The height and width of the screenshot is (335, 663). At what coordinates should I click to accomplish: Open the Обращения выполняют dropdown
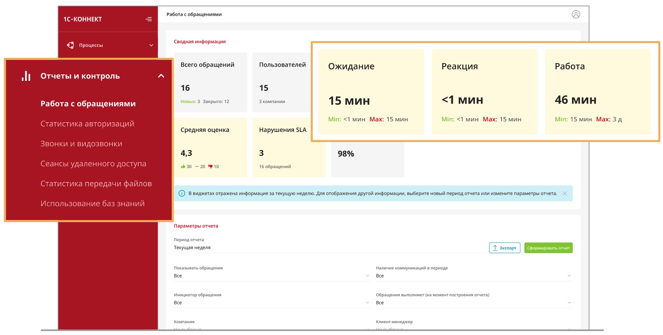(474, 303)
